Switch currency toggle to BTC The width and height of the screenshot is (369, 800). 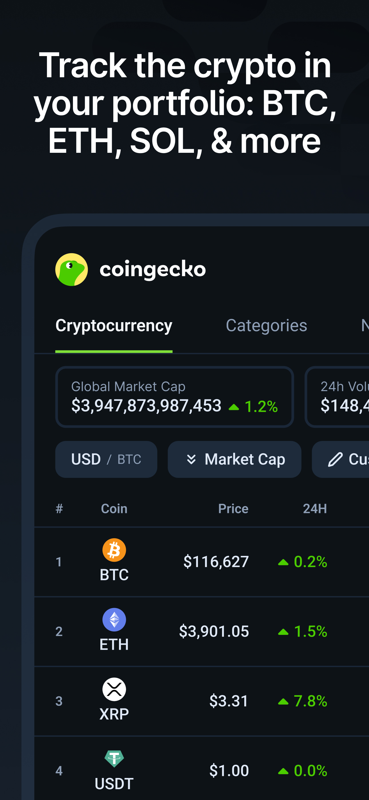point(129,459)
